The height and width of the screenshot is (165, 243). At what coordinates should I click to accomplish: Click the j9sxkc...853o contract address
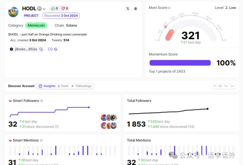click(26, 49)
